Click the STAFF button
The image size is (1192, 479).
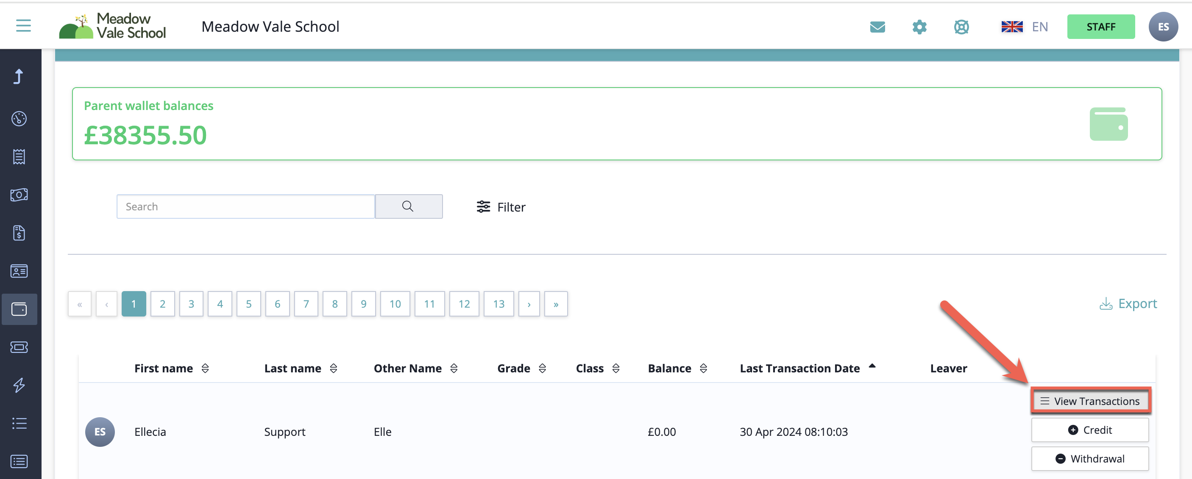click(x=1101, y=27)
